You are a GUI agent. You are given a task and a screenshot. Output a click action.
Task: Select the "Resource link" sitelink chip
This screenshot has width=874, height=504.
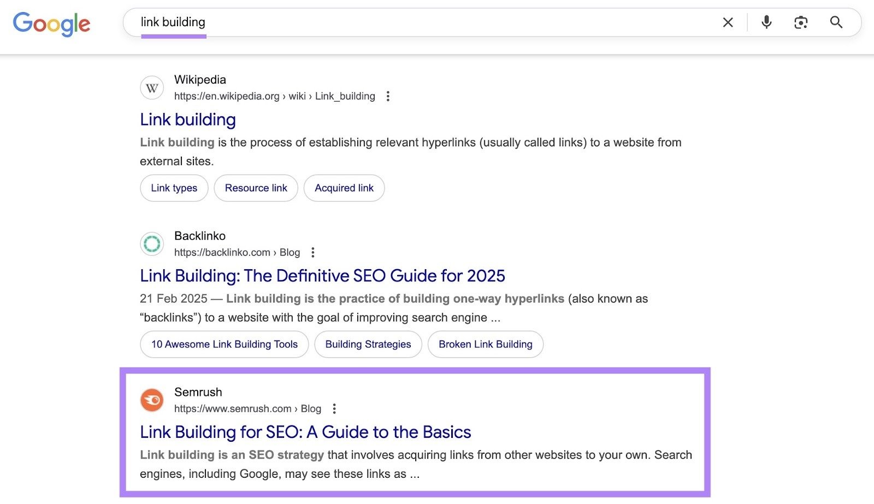[x=256, y=188]
